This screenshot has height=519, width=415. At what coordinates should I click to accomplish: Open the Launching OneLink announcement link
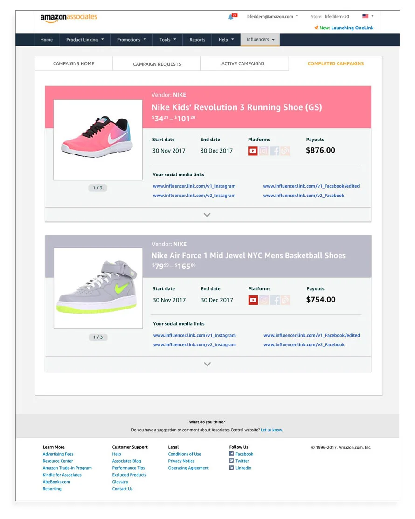point(352,28)
